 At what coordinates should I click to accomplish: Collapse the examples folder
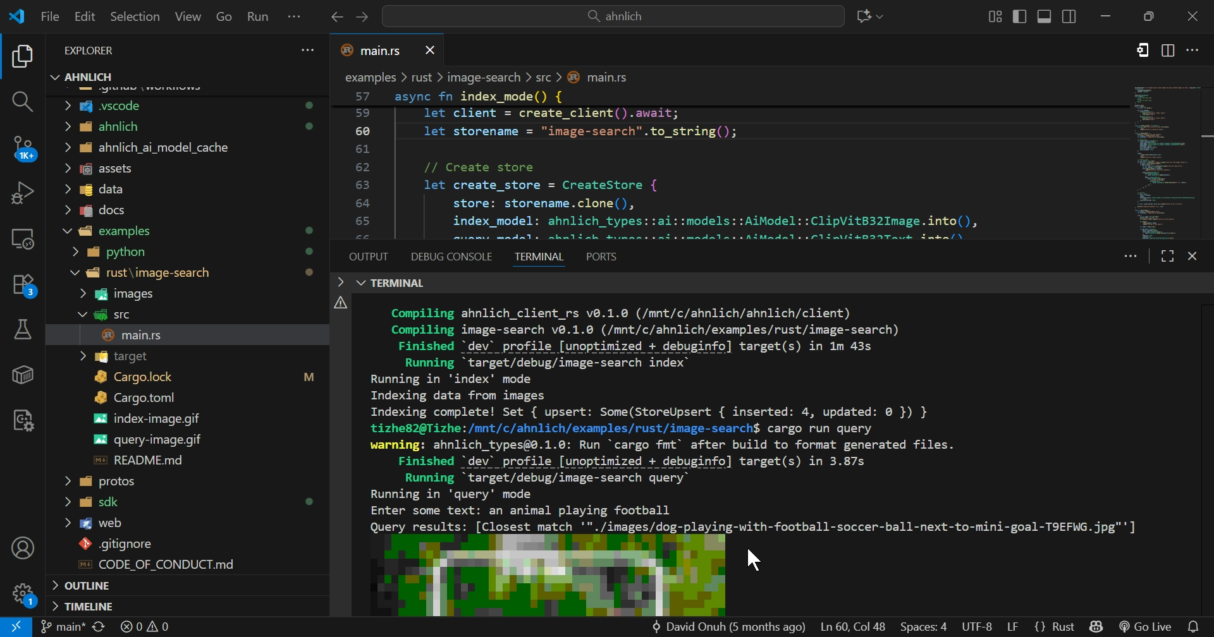(x=124, y=231)
